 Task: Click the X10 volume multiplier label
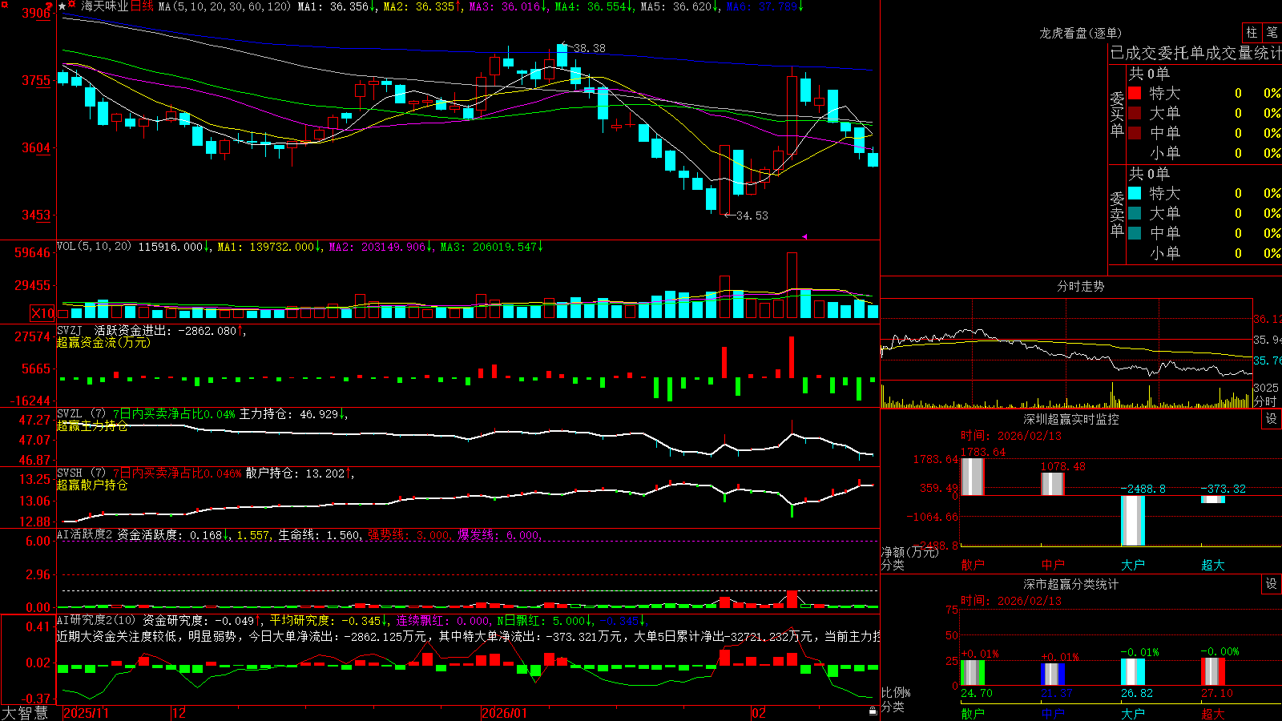tap(42, 313)
